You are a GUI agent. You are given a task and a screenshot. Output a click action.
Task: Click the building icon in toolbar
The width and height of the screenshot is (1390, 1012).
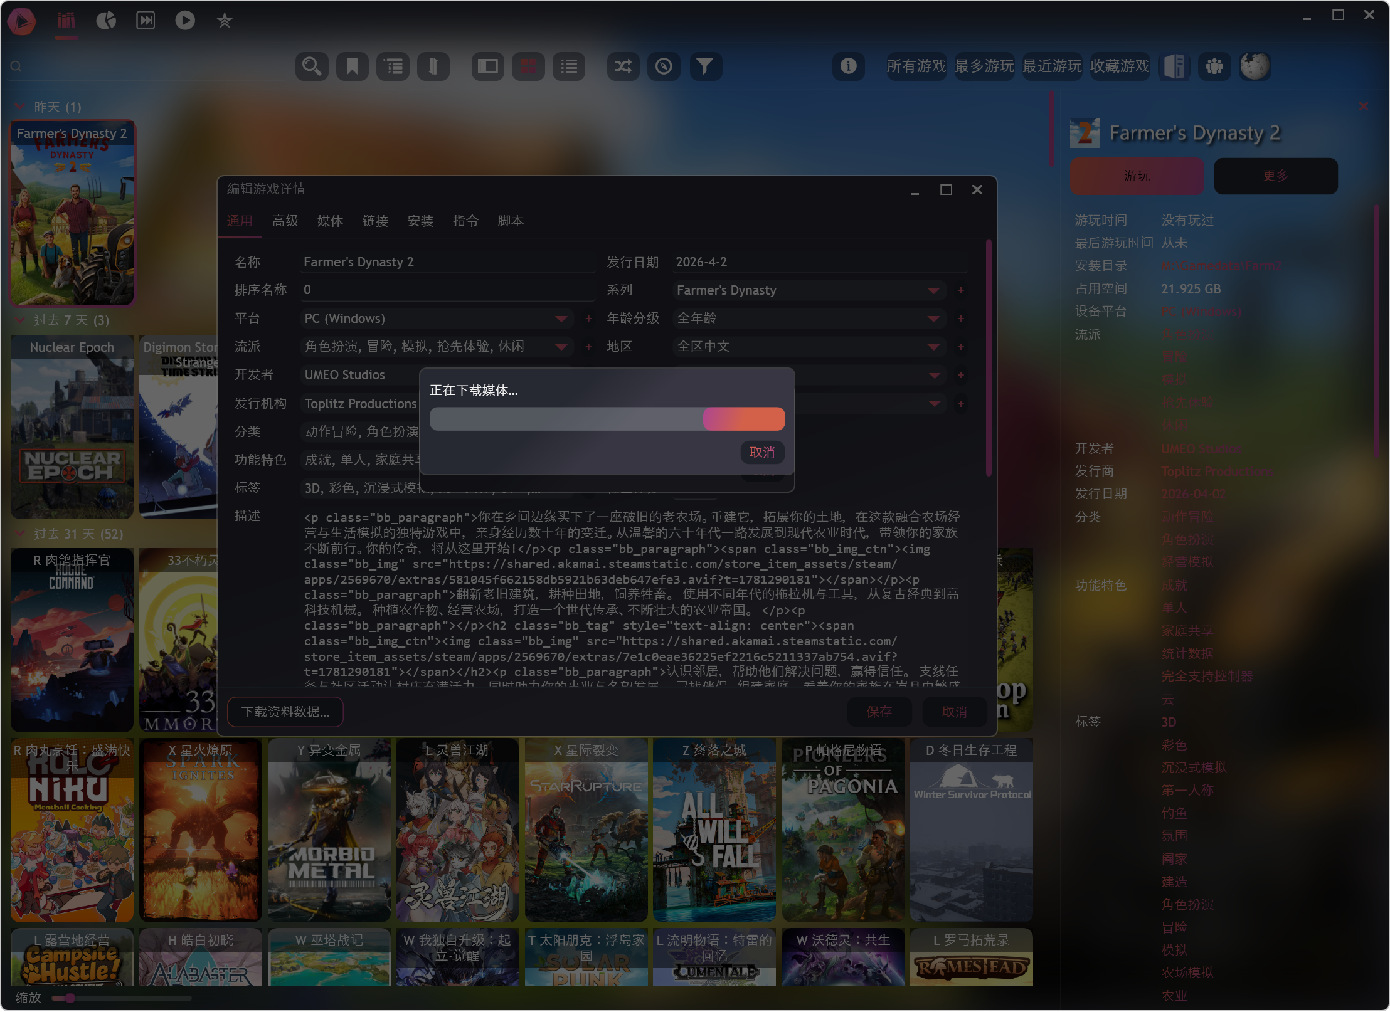click(1174, 66)
